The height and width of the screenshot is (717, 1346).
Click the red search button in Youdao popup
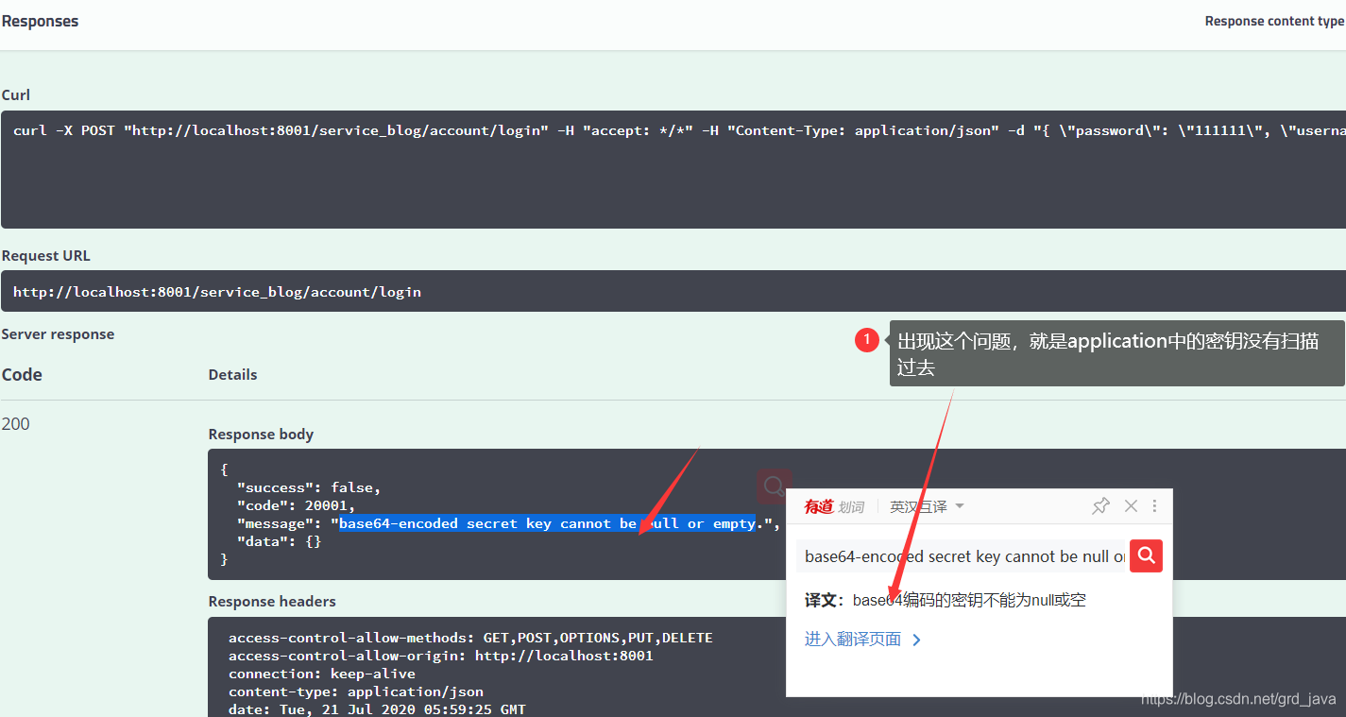pyautogui.click(x=1147, y=556)
